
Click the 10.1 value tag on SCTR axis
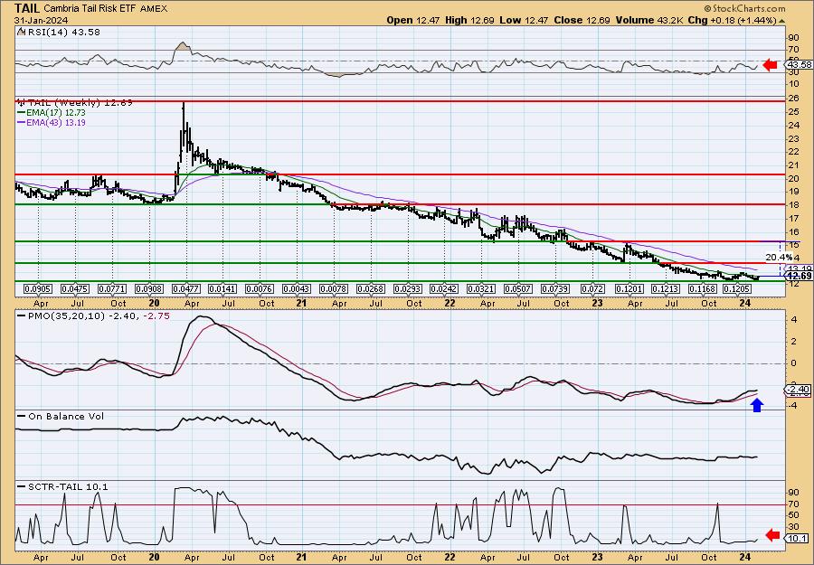tap(798, 539)
